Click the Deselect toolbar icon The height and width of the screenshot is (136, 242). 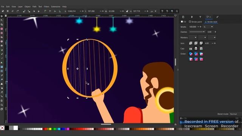pyautogui.click(x=12, y=11)
